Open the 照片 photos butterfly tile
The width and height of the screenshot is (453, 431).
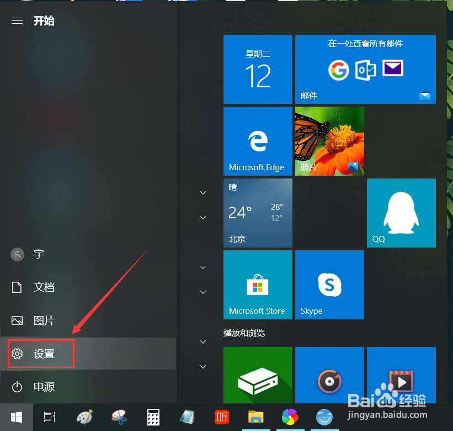pos(329,141)
